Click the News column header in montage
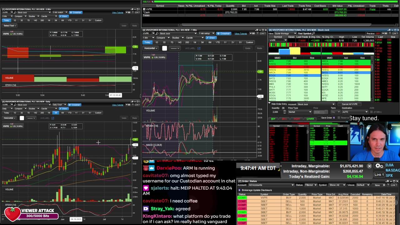Screen dimensions: 400x225 [x=291, y=37]
